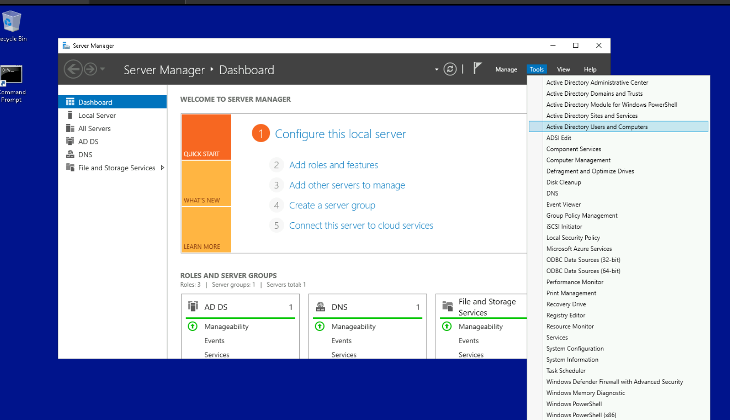Open the Manage menu
This screenshot has width=730, height=420.
point(506,69)
